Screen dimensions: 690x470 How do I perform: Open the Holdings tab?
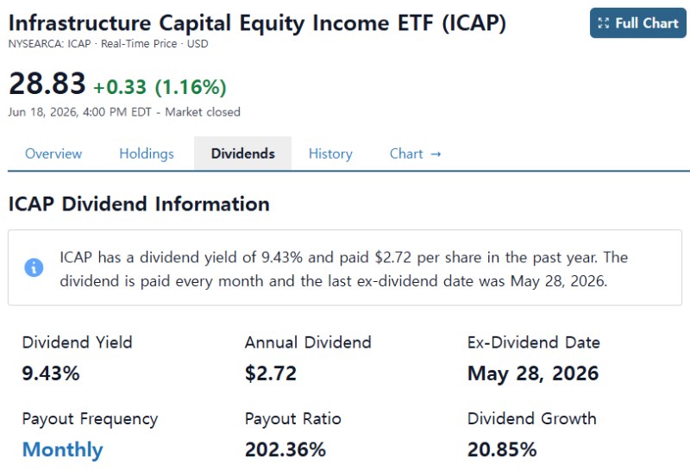pyautogui.click(x=147, y=154)
